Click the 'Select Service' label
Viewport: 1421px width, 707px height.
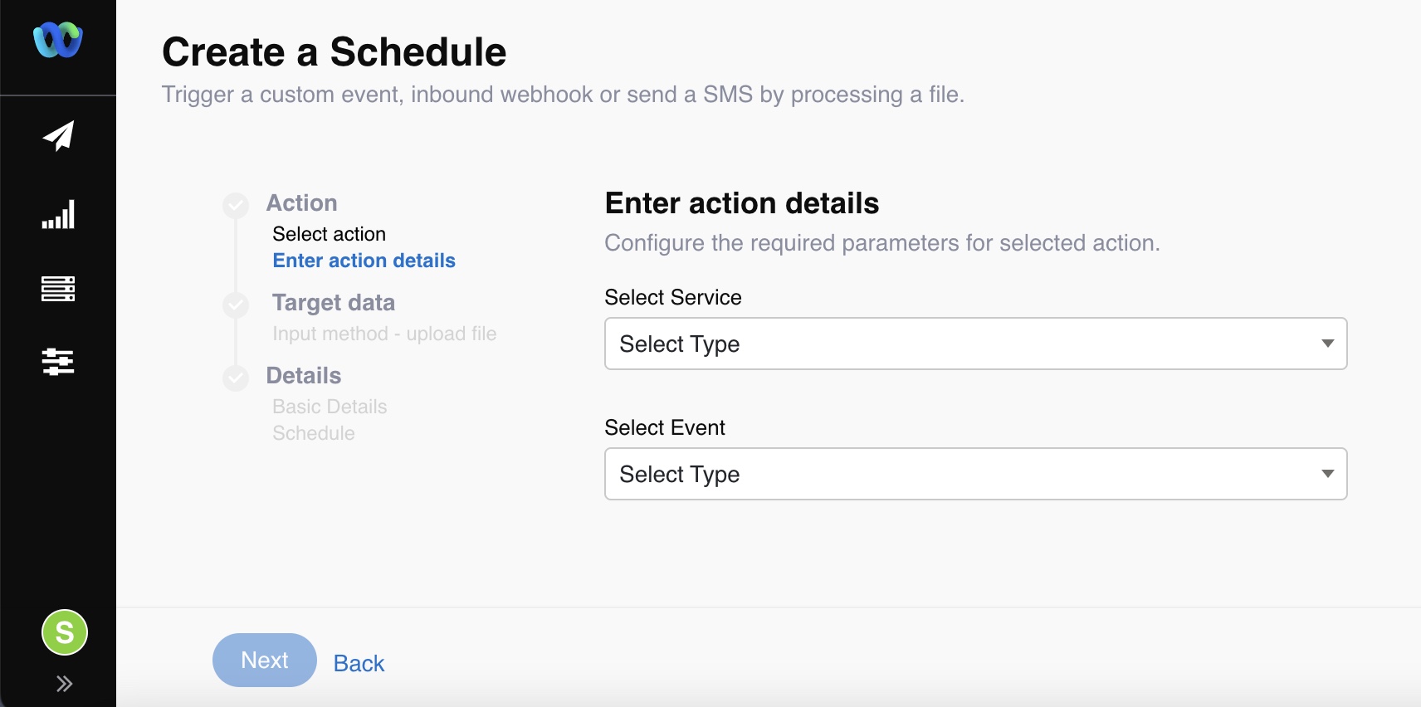(x=673, y=297)
